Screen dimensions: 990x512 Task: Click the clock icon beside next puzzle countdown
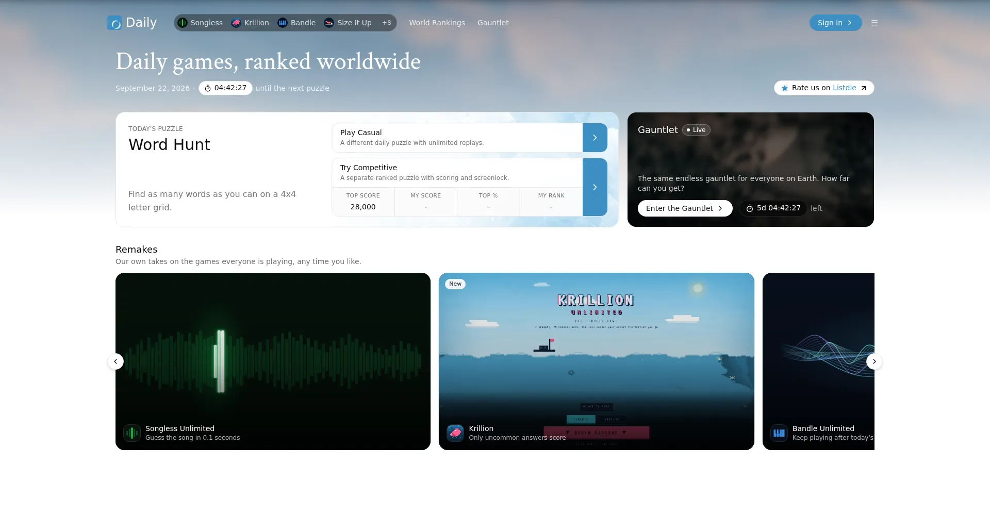click(x=208, y=88)
